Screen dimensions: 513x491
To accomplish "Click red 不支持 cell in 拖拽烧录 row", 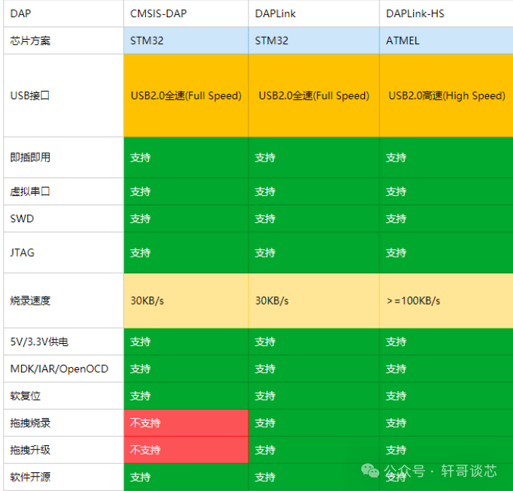I will click(x=186, y=423).
